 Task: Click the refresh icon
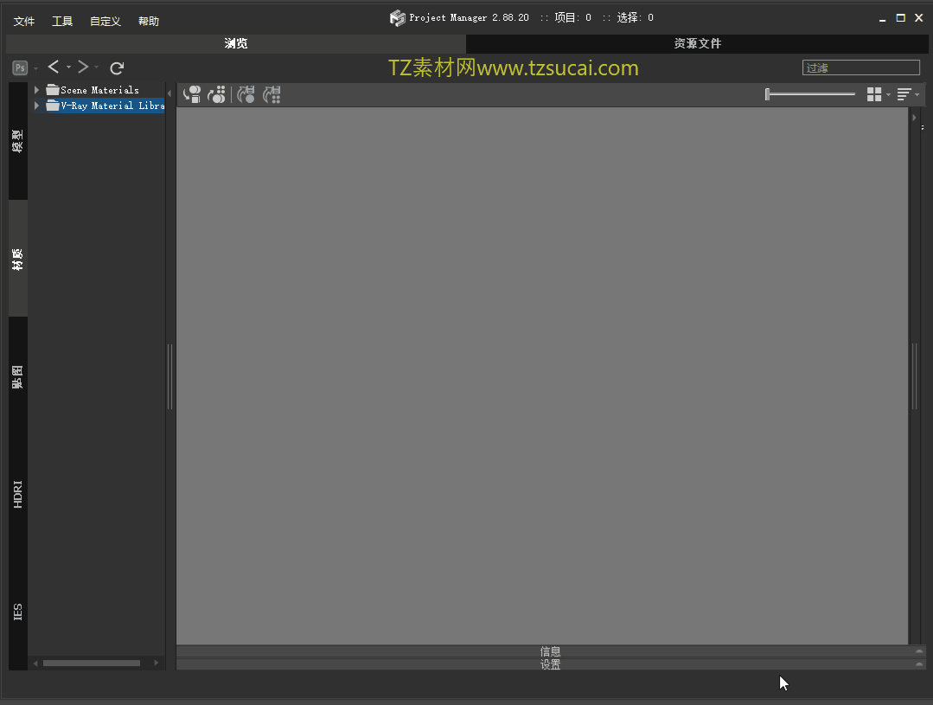point(117,67)
